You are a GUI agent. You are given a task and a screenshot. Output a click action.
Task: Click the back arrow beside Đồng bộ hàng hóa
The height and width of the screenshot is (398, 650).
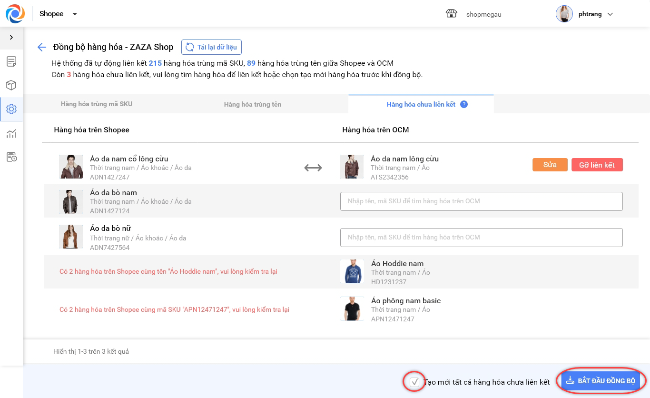click(42, 47)
